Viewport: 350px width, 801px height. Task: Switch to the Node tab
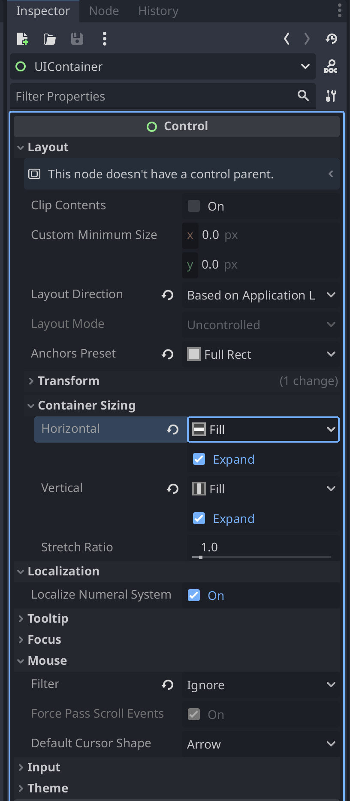click(104, 11)
